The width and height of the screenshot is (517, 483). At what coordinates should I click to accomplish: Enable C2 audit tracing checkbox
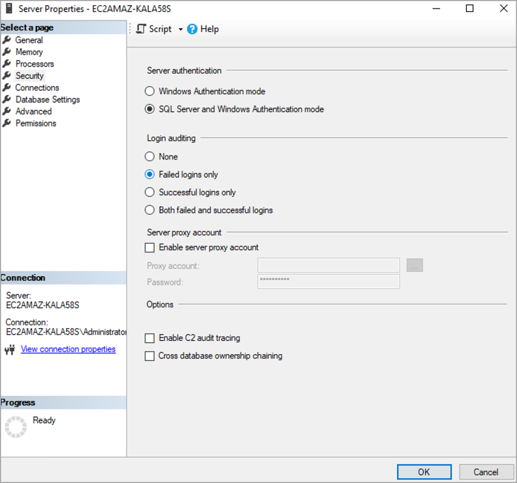[x=150, y=338]
